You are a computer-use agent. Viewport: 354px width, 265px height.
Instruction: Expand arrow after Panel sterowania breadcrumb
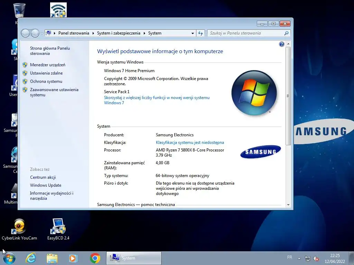(x=93, y=33)
